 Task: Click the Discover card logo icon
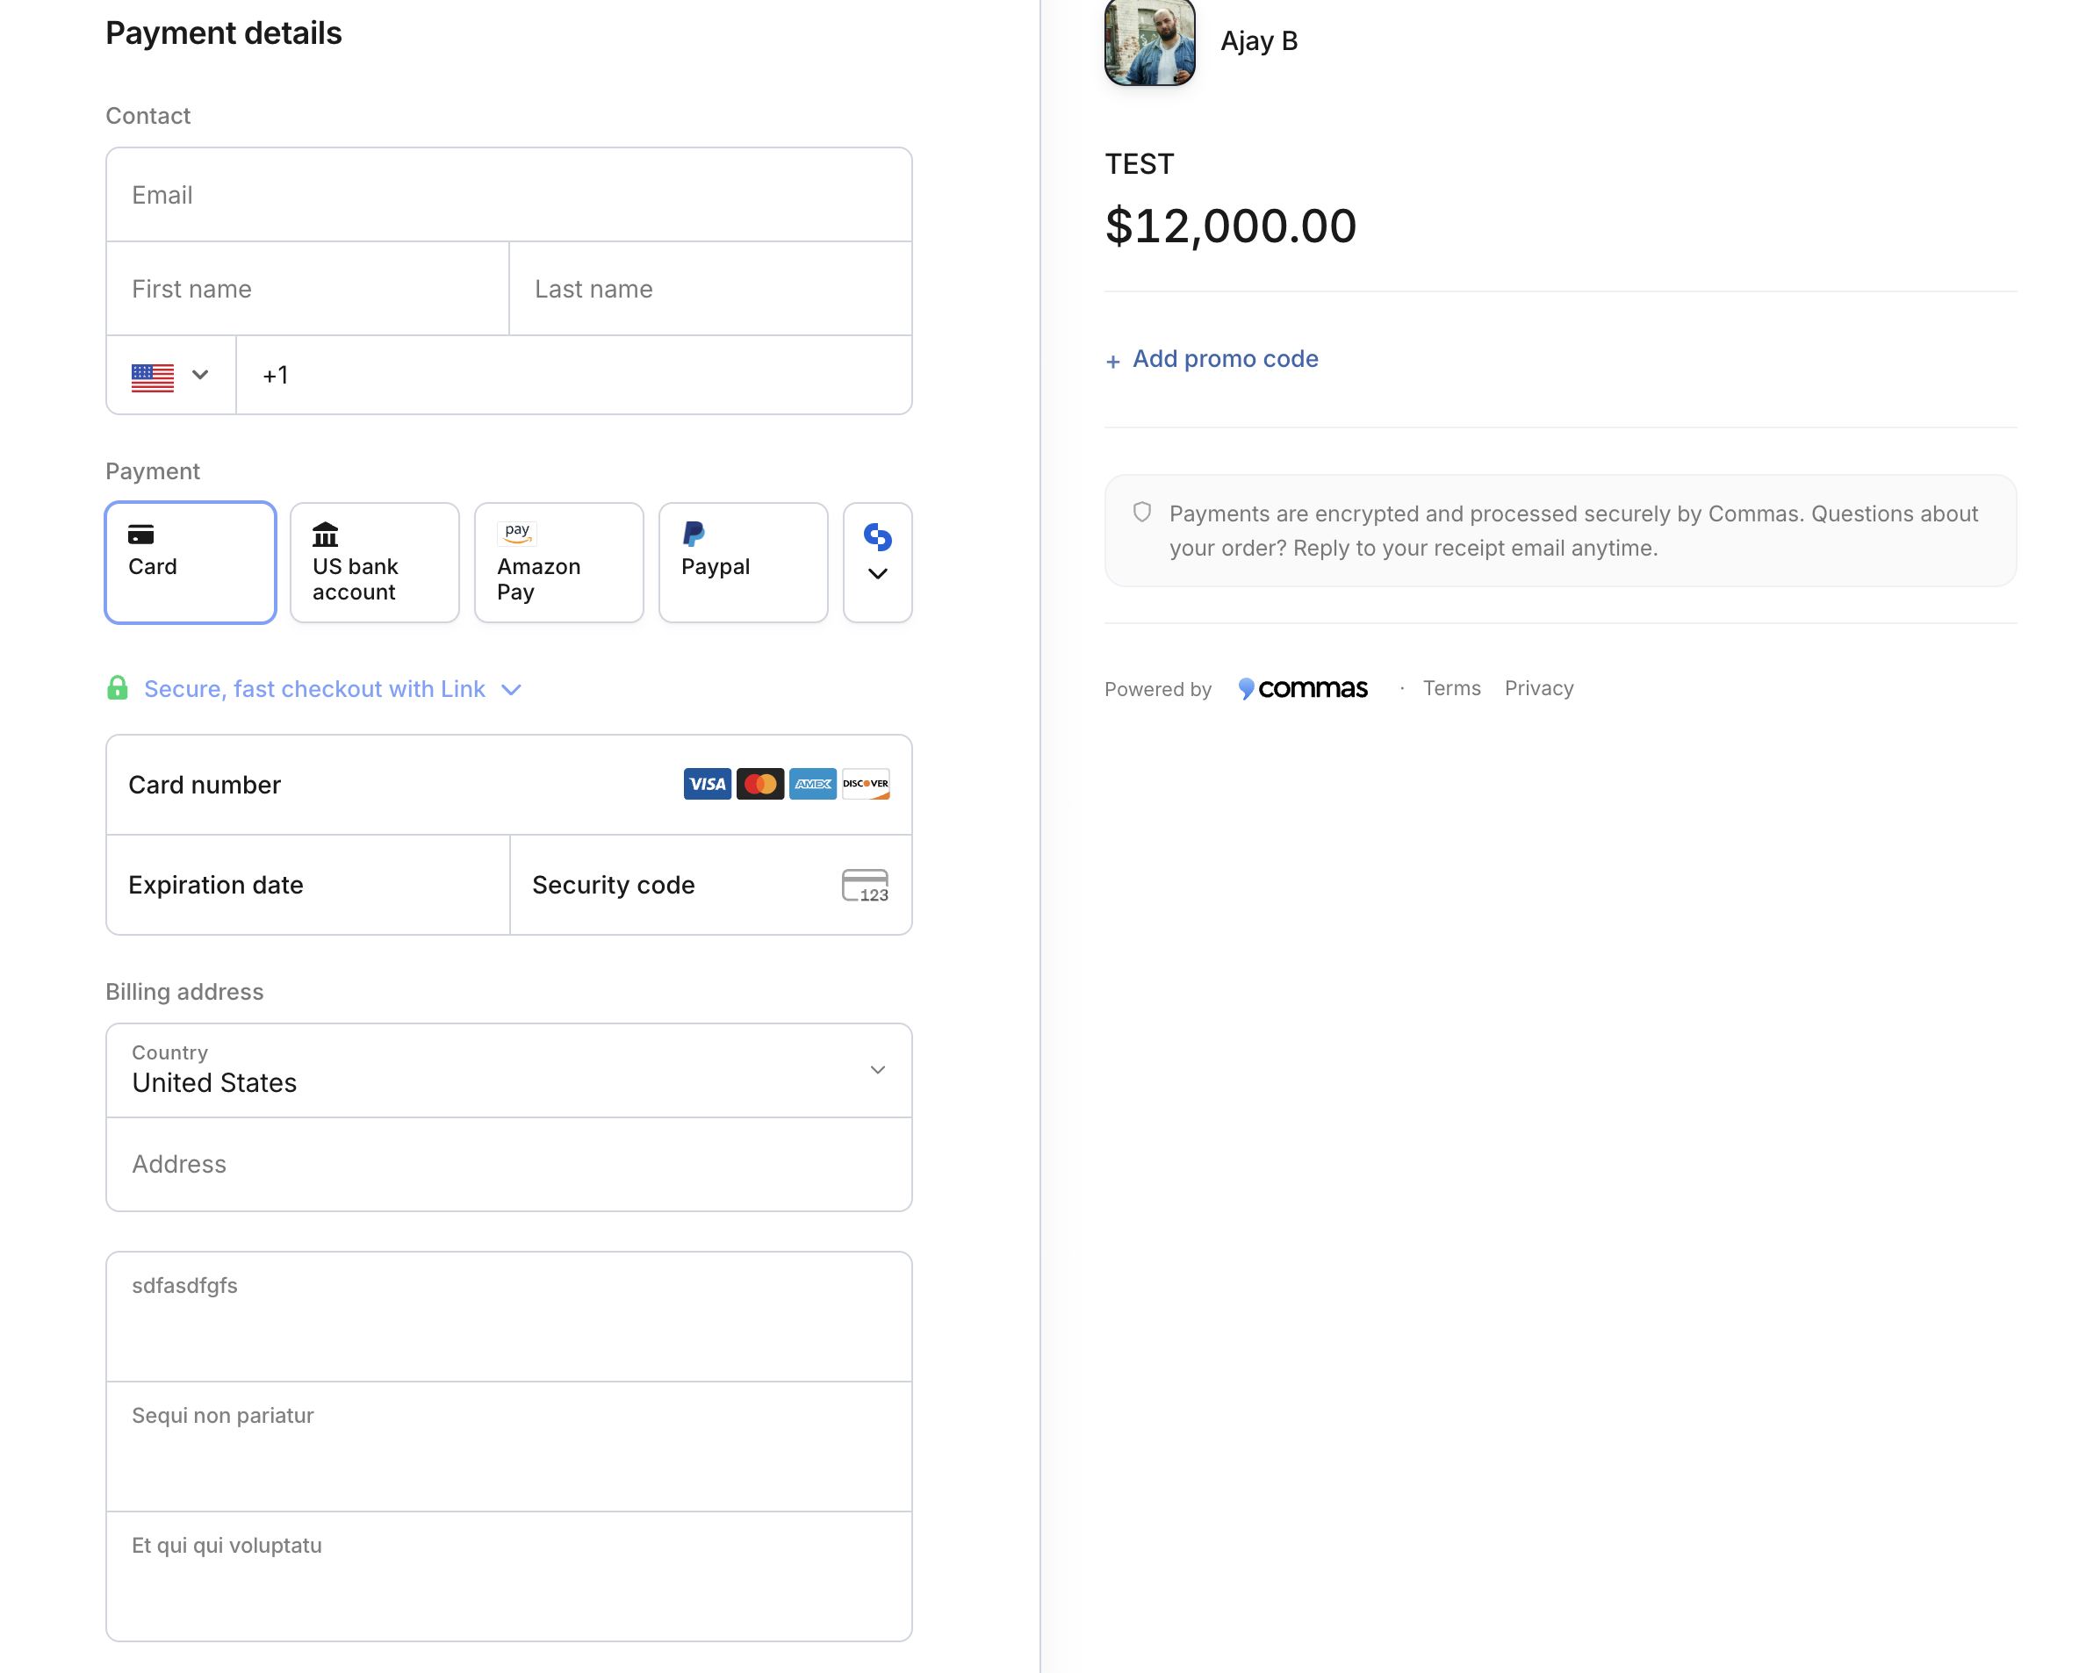point(865,784)
